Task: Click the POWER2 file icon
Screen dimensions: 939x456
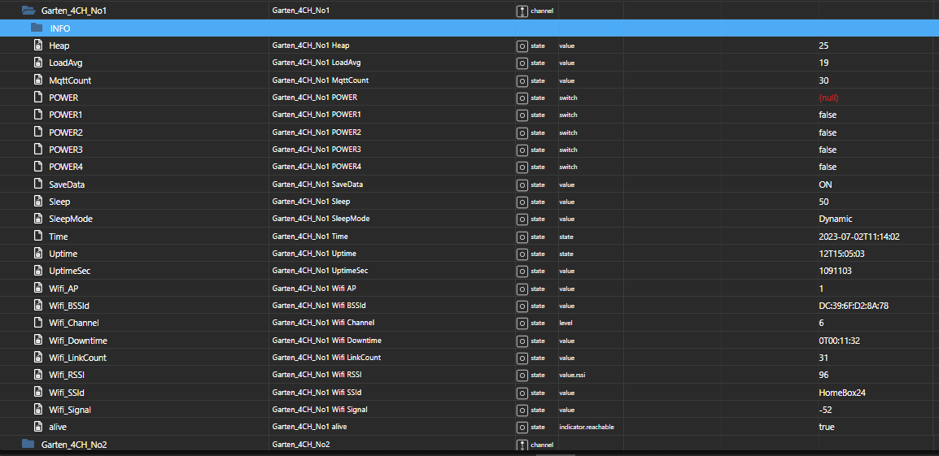Action: tap(37, 132)
